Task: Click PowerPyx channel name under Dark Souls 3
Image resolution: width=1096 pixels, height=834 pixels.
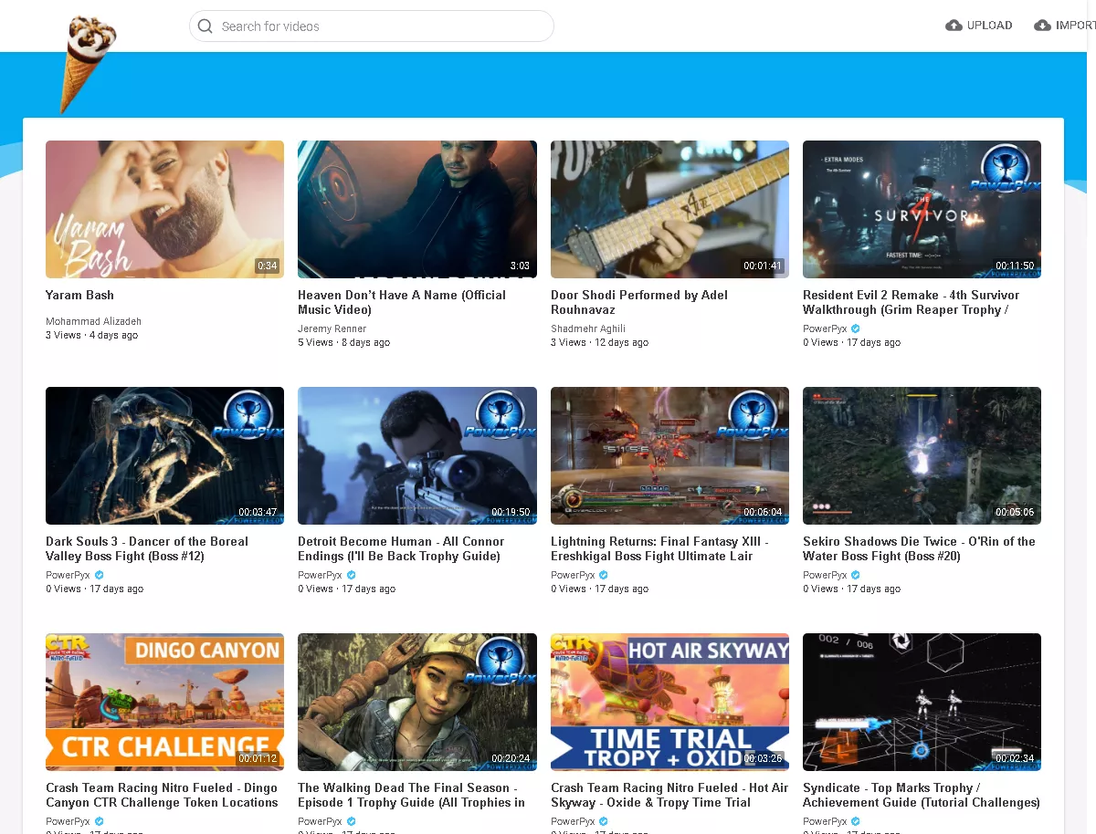Action: pyautogui.click(x=68, y=575)
